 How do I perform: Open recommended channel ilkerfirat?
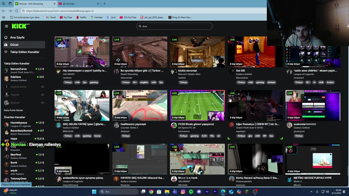click(24, 156)
